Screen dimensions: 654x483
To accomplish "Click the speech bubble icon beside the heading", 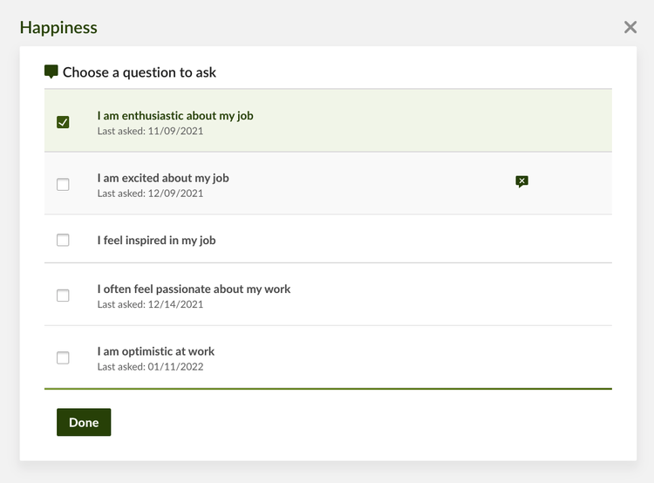I will click(51, 71).
